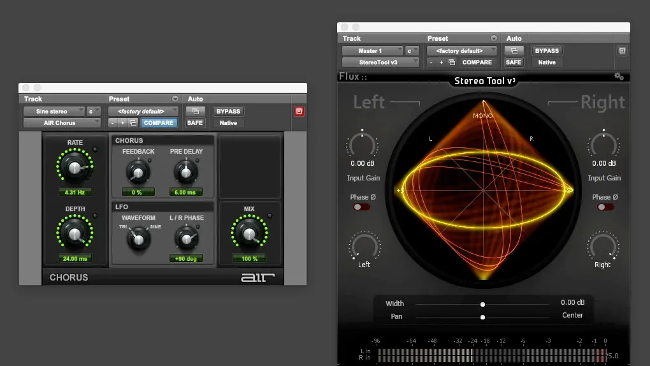Click the Chorus FEEDBACK knob
Viewport: 650px width, 366px height.
pos(138,172)
